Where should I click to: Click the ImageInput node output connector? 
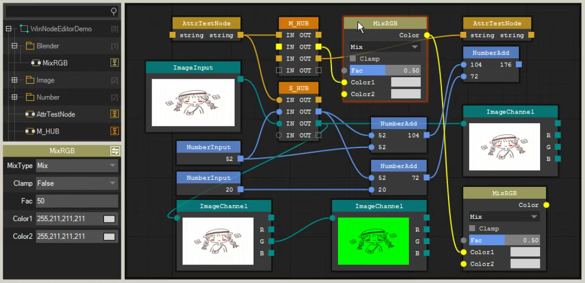tap(240, 79)
